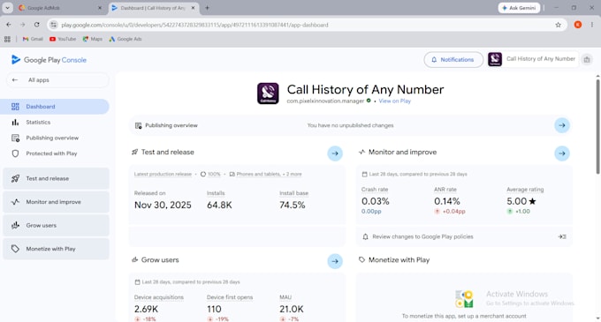Open Grow users card arrow
Image resolution: width=601 pixels, height=322 pixels.
[x=335, y=261]
